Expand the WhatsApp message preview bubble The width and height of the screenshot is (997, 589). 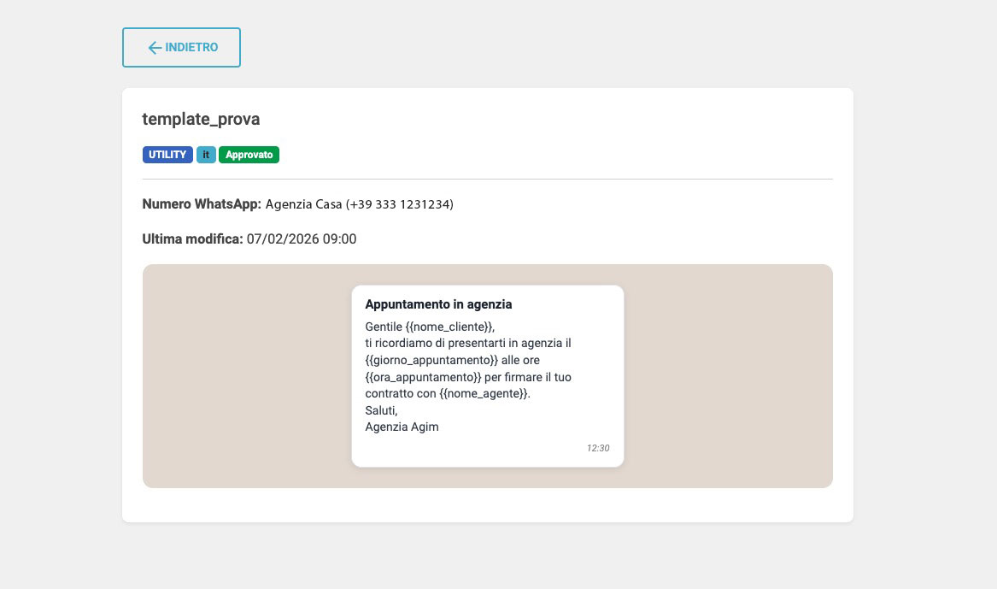[x=487, y=376]
